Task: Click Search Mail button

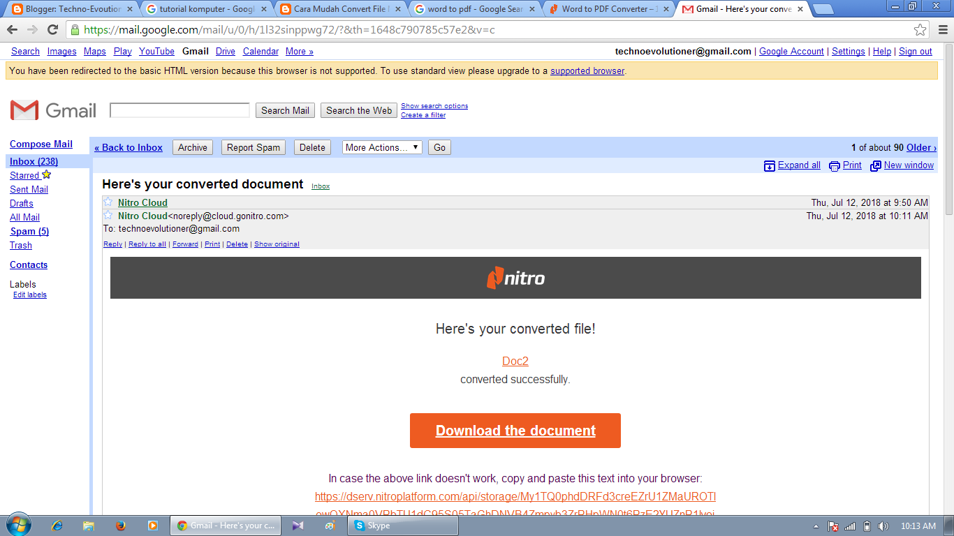Action: (285, 110)
